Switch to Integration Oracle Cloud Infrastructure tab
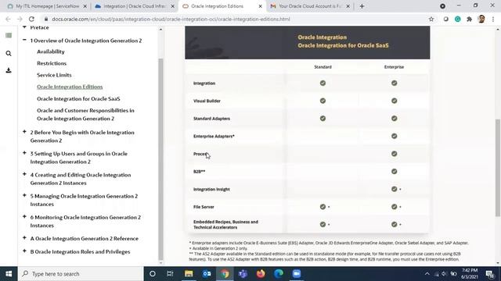The width and height of the screenshot is (501, 281). [134, 6]
